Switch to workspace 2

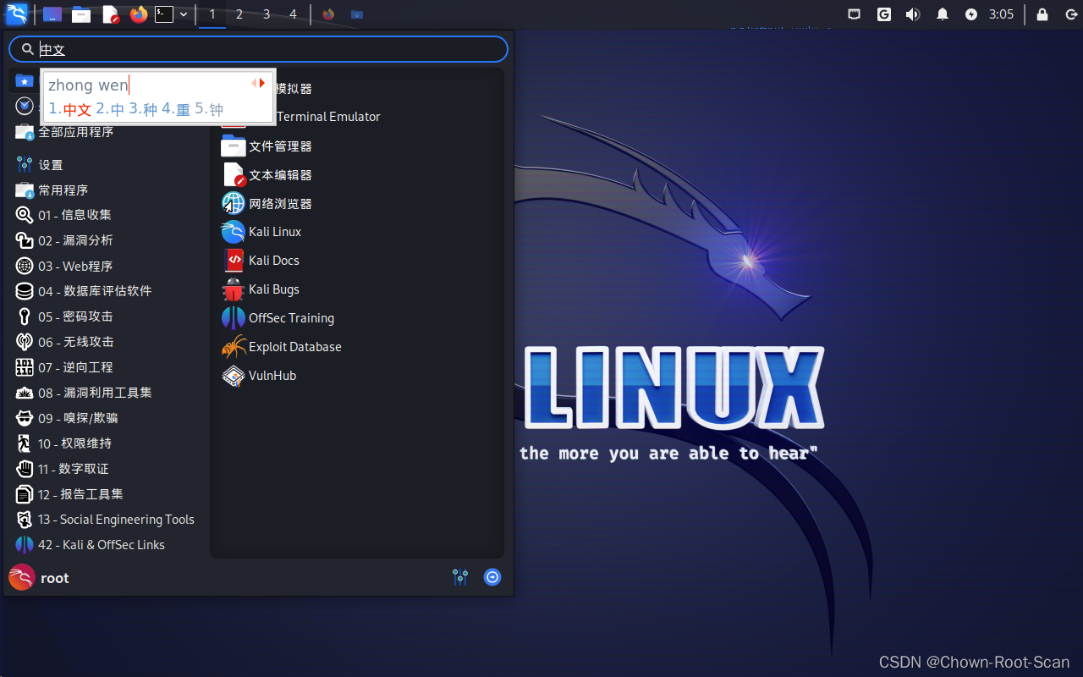pos(239,14)
